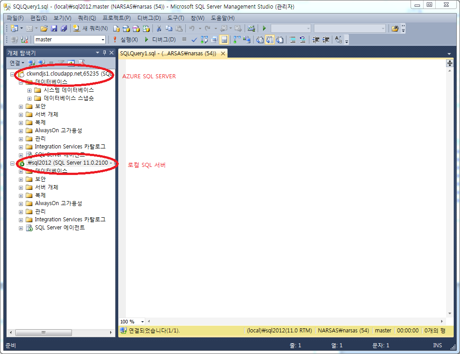Open the 연결 connect dropdown
This screenshot has height=354, width=460.
coord(17,63)
